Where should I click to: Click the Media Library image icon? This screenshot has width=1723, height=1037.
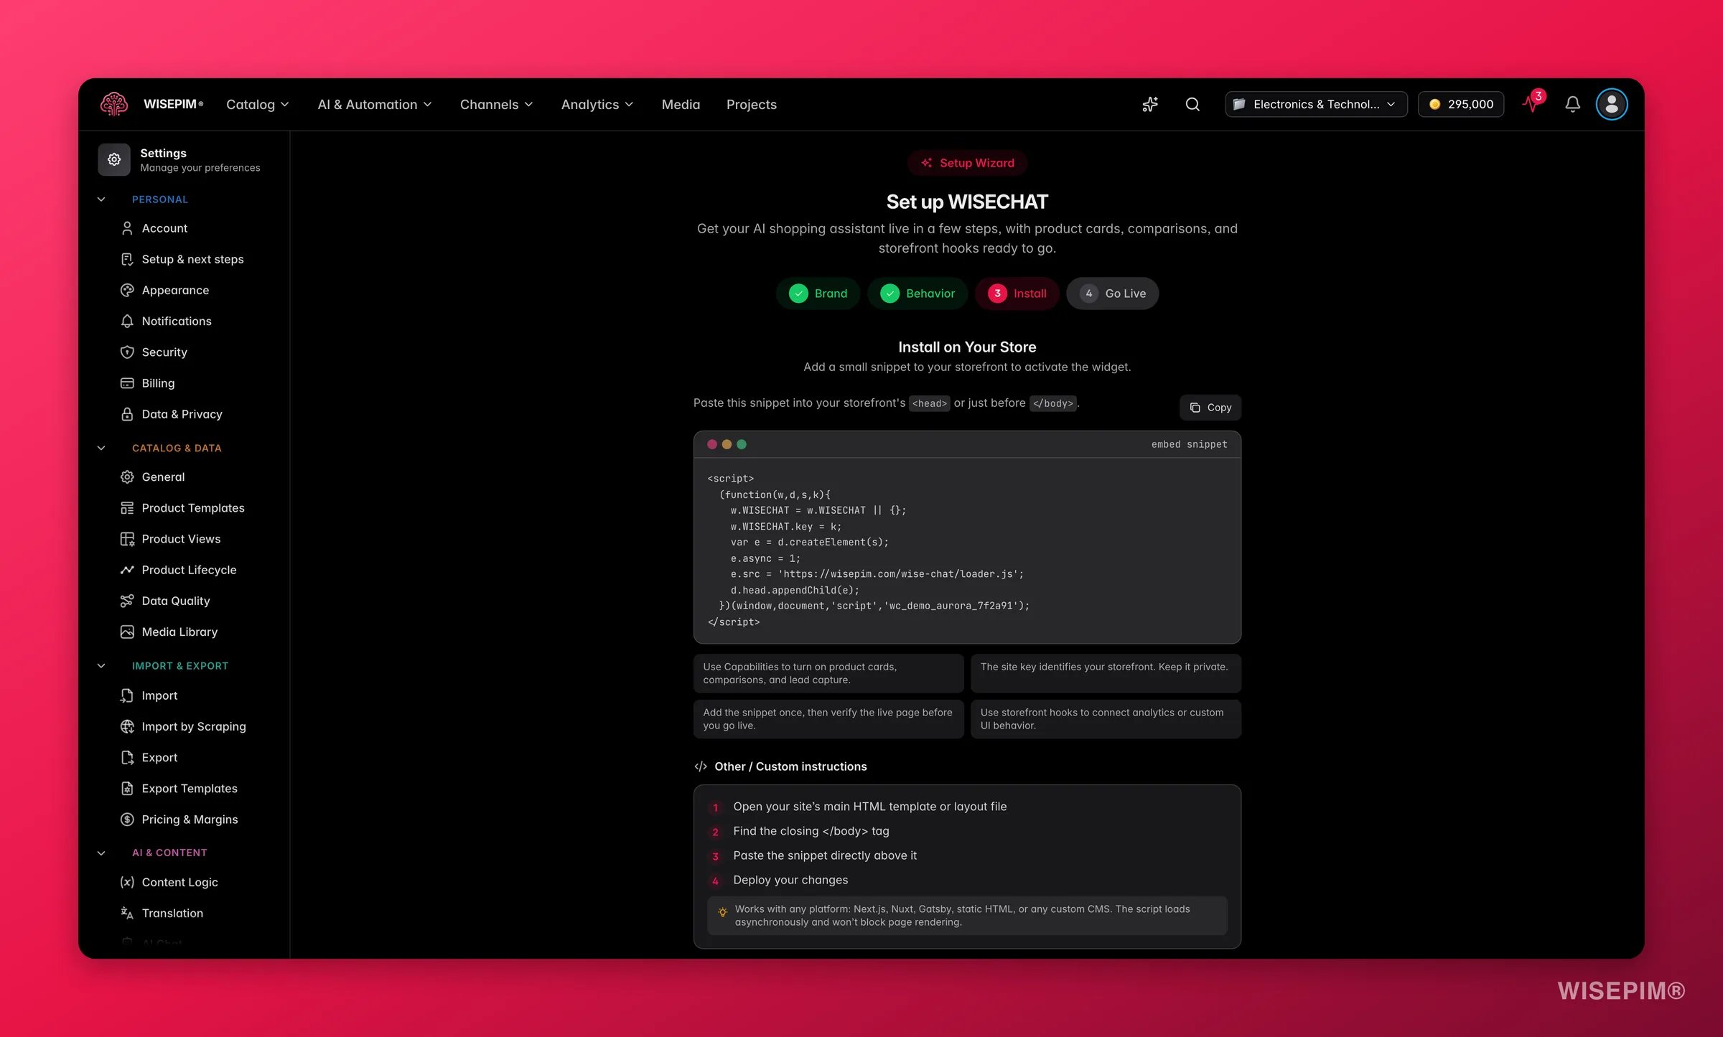127,632
